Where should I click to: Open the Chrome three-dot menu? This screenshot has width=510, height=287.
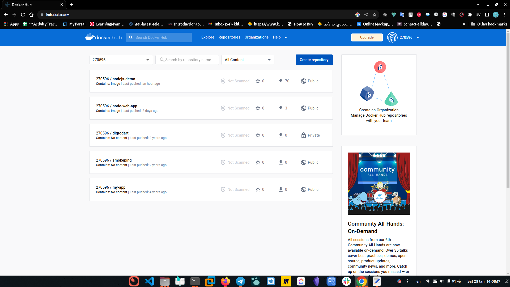pos(504,15)
